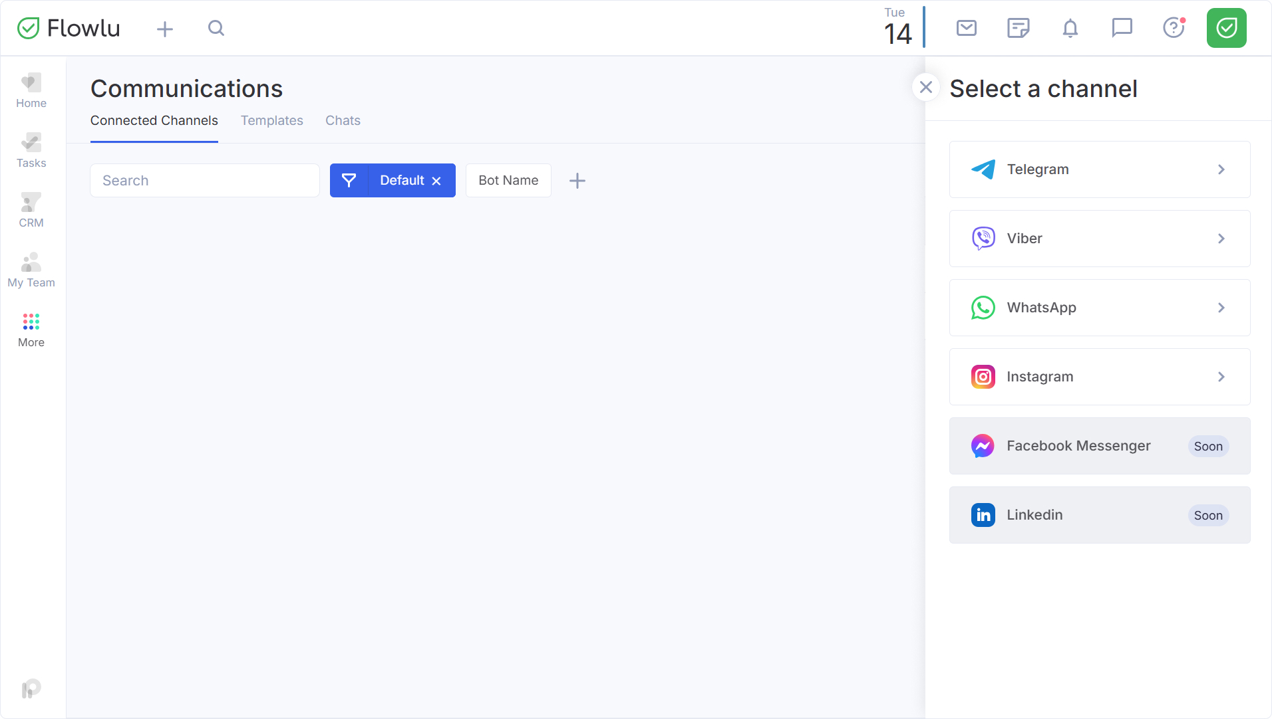Open More apps grid in sidebar

point(31,330)
